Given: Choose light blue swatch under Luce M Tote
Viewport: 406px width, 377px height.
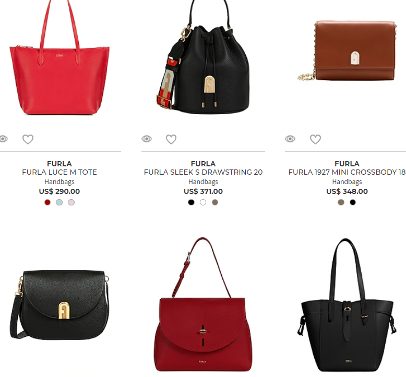Looking at the screenshot, I should pyautogui.click(x=59, y=202).
